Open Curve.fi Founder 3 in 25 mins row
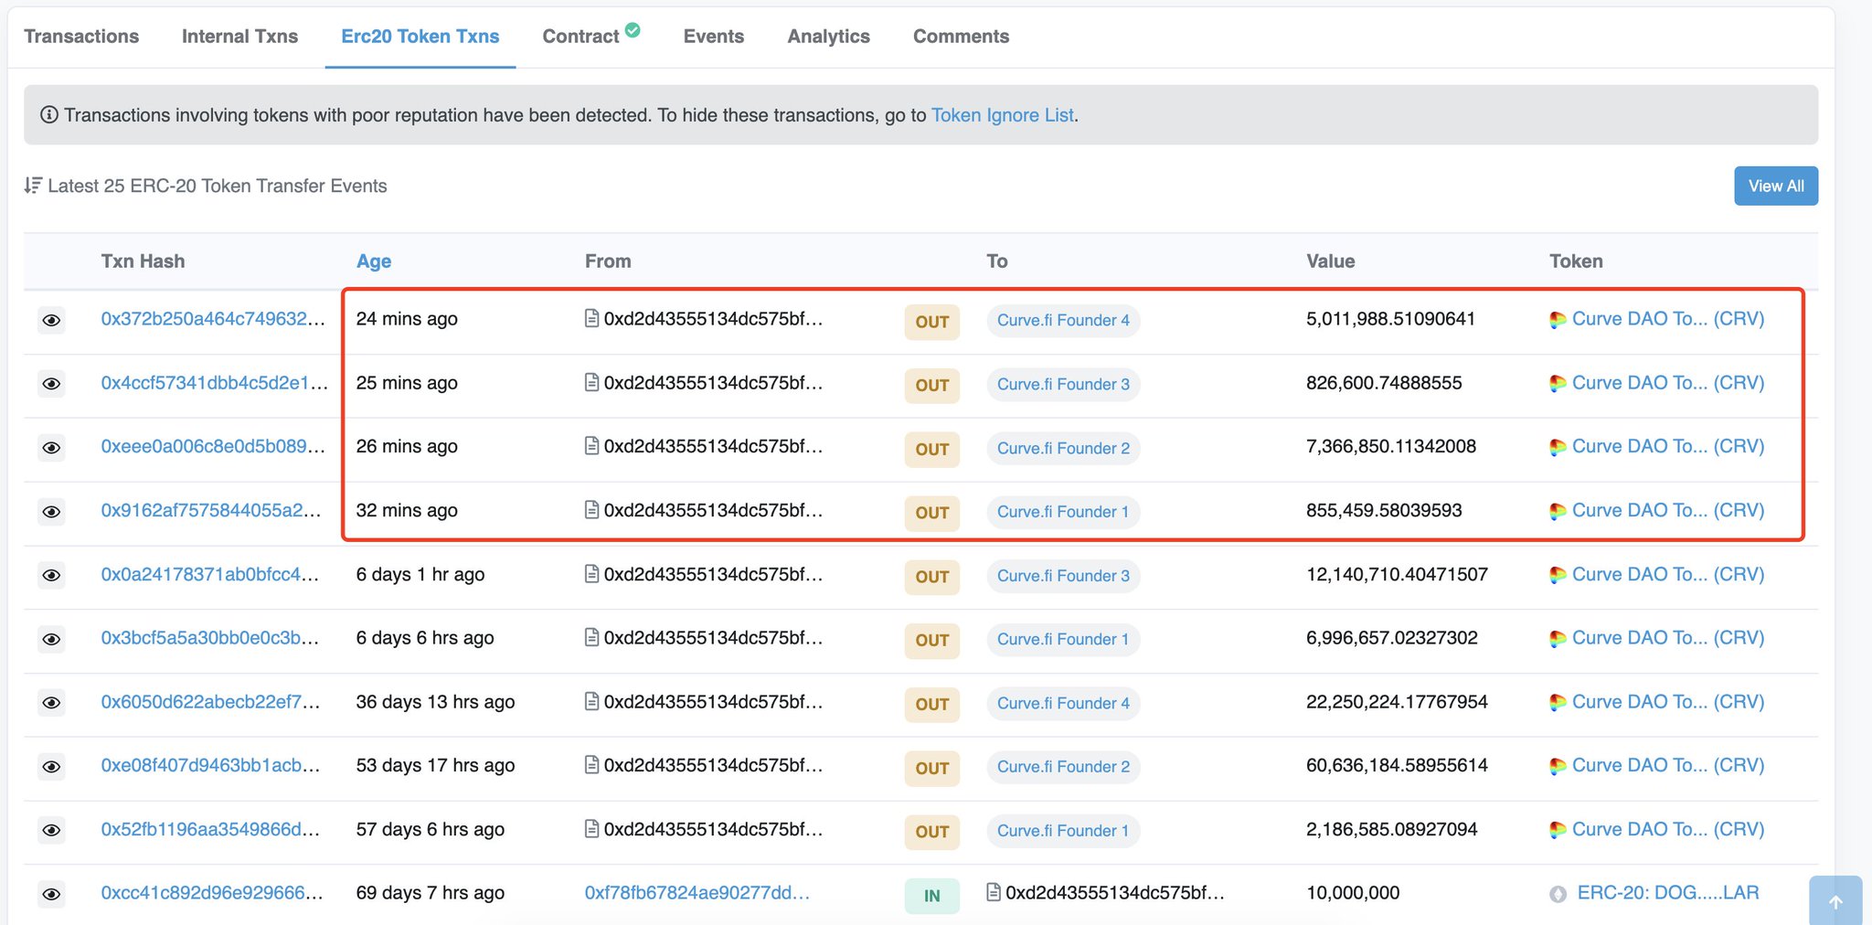This screenshot has height=925, width=1872. click(x=1063, y=385)
